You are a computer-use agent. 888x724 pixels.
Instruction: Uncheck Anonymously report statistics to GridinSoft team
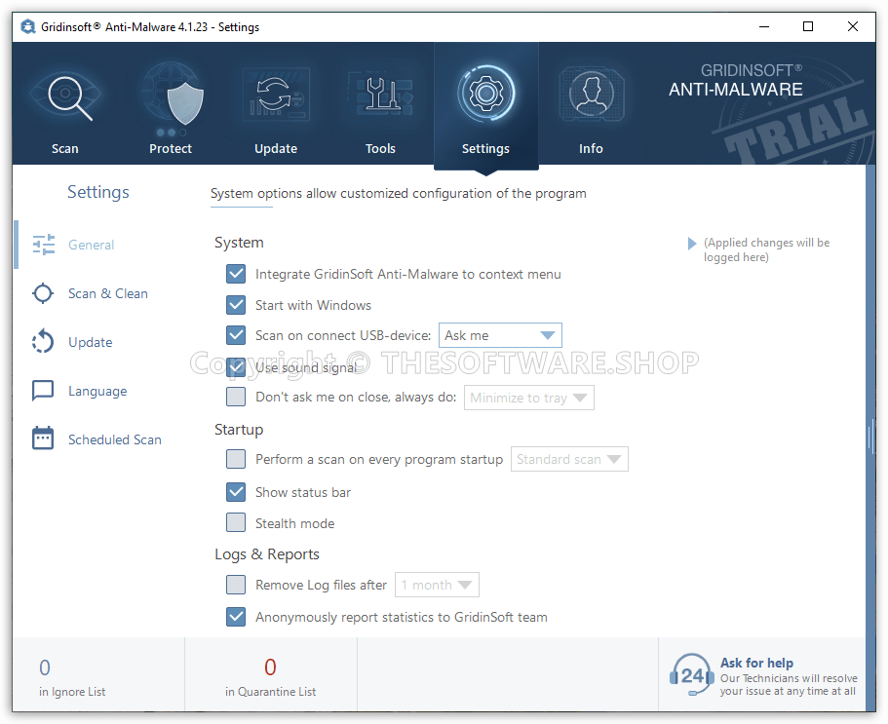click(x=235, y=617)
